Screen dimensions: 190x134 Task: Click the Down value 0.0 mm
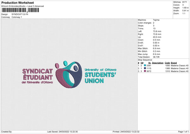(156, 40)
